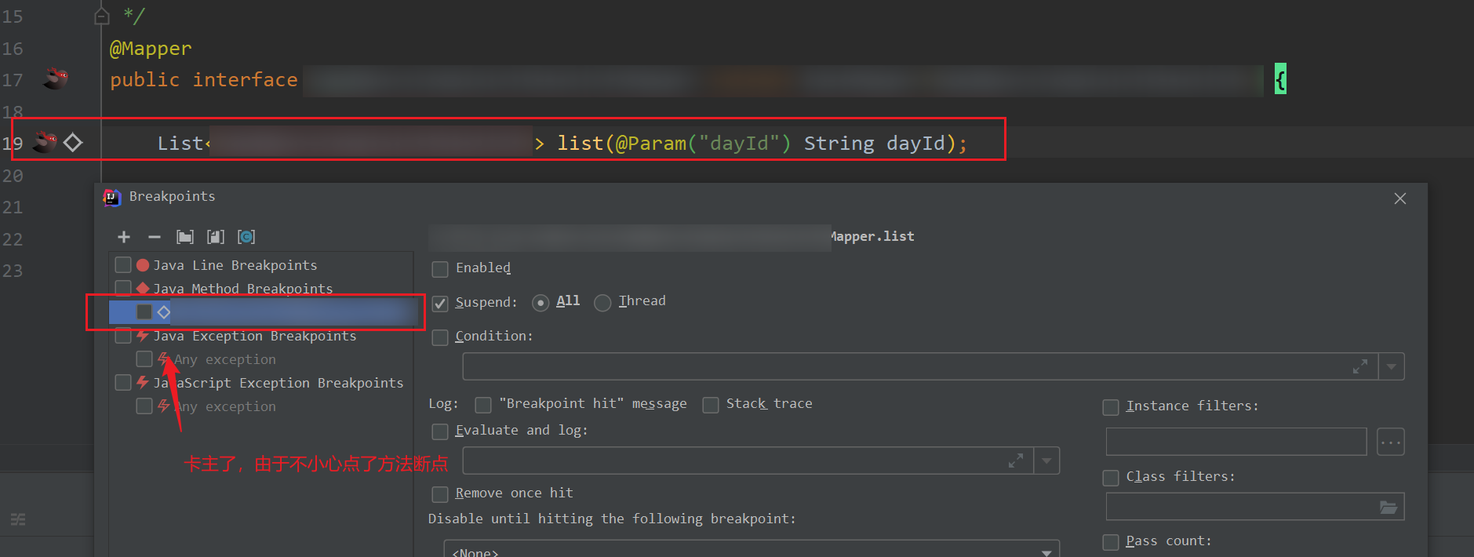Toggle Group by file icon
This screenshot has width=1474, height=557.
click(216, 237)
